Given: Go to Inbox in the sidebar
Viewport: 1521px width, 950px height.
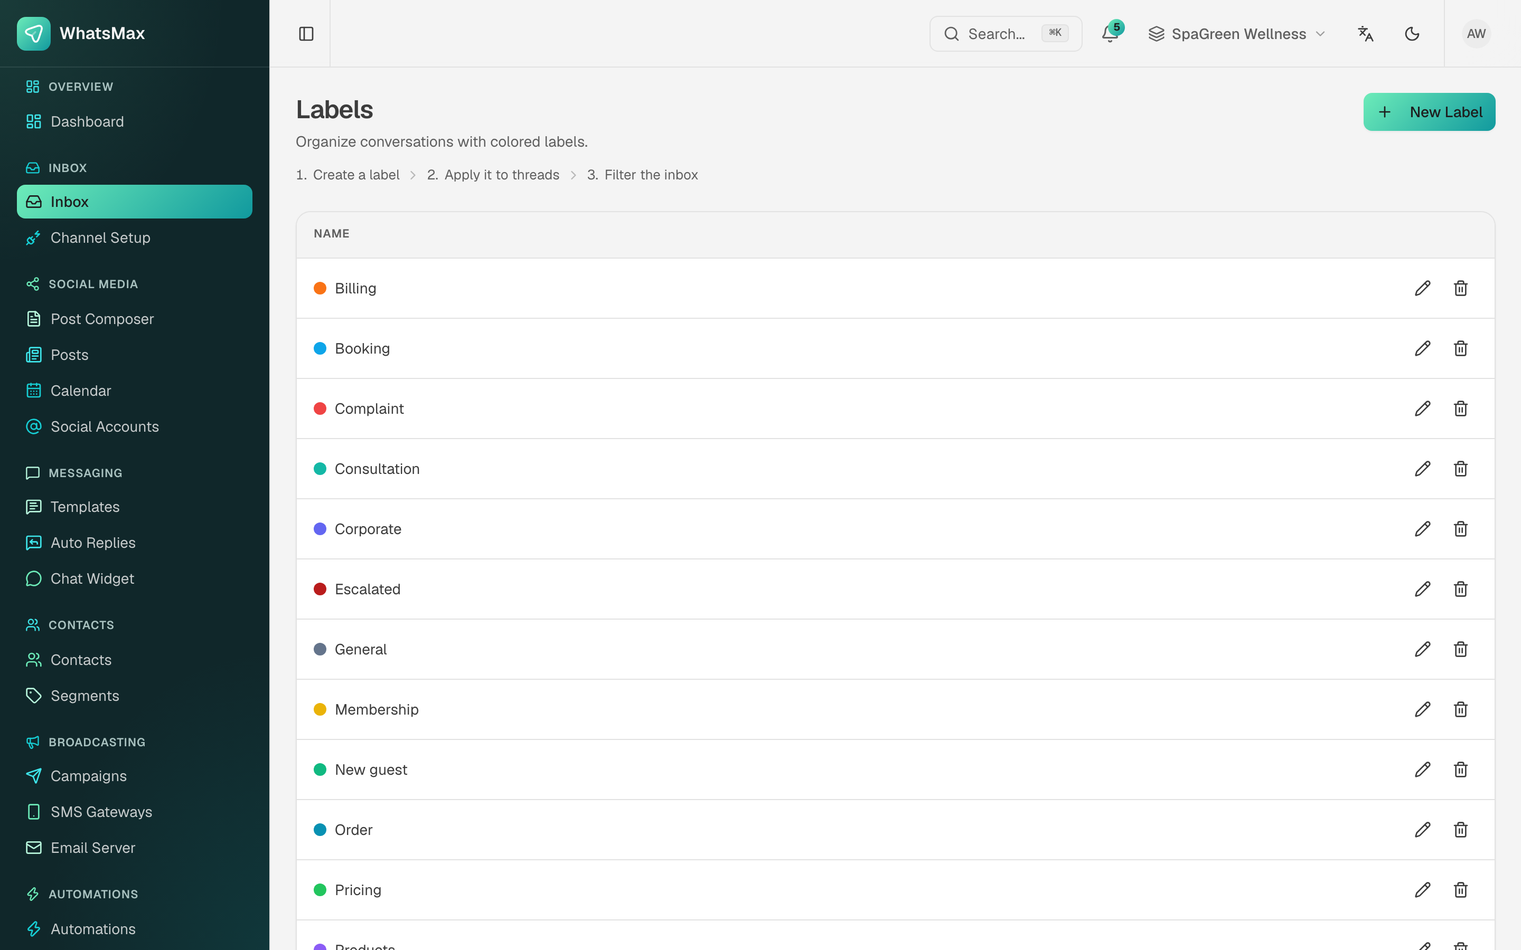Looking at the screenshot, I should pyautogui.click(x=135, y=202).
